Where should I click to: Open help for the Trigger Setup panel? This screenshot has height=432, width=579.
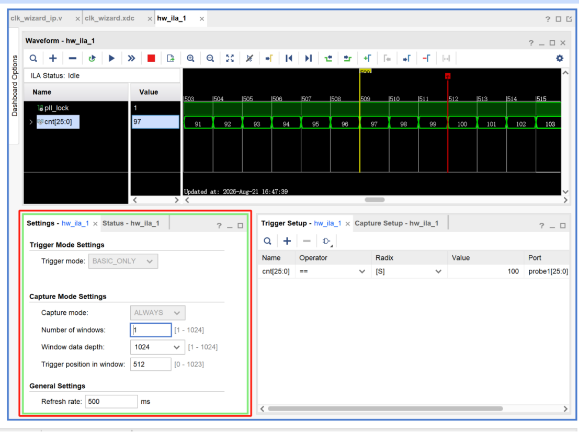(541, 225)
